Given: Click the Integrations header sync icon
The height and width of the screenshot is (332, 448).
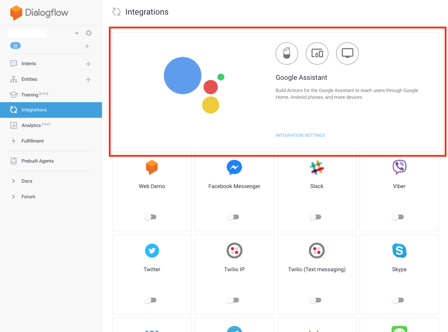Looking at the screenshot, I should 117,12.
